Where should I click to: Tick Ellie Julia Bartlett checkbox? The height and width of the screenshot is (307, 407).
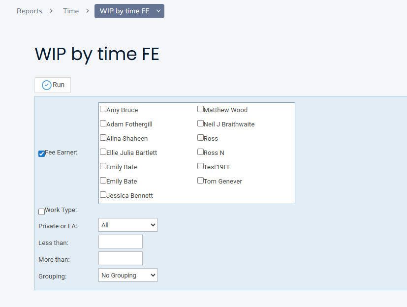[103, 152]
